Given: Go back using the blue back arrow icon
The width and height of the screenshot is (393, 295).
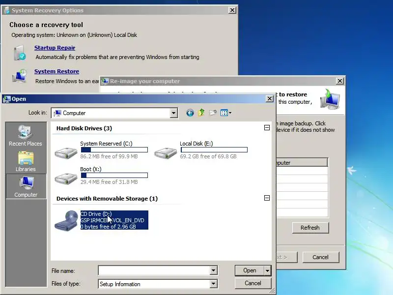Looking at the screenshot, I should [190, 113].
